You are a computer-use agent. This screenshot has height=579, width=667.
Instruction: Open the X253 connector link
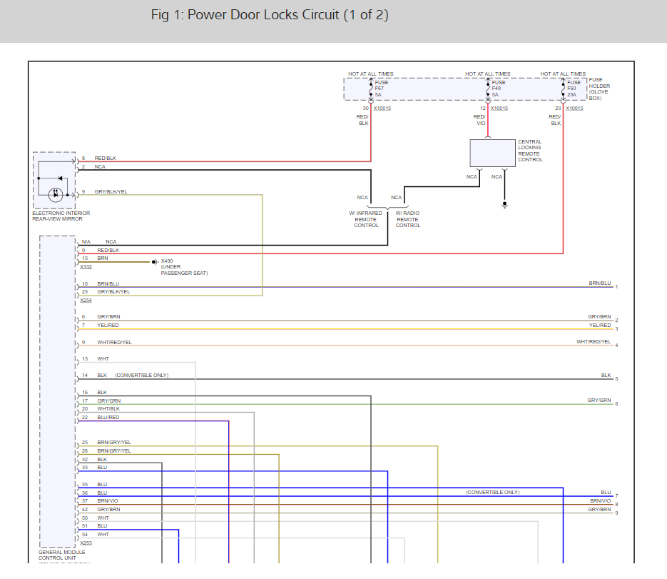[86, 543]
